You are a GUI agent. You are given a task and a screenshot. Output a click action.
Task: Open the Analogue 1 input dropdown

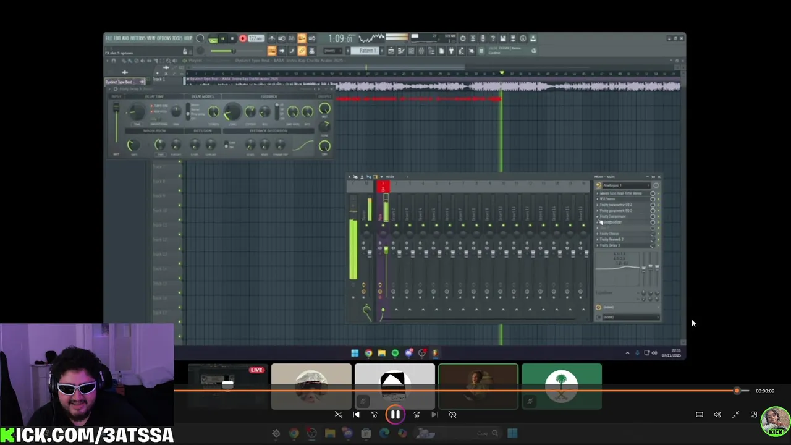point(627,185)
